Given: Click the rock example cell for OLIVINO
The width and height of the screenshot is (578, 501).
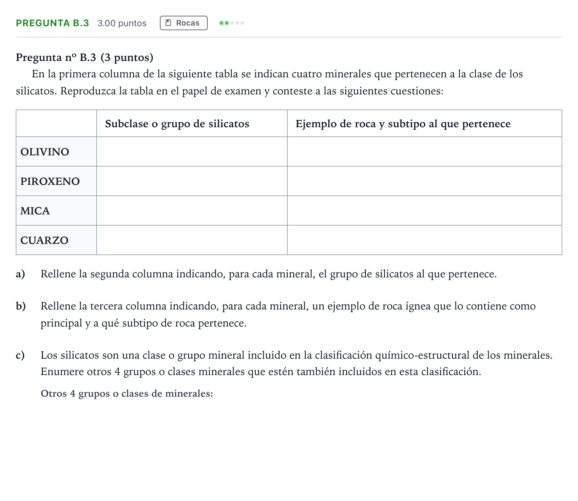Looking at the screenshot, I should coord(425,151).
